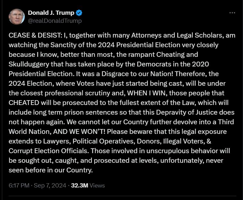Viewport: 243px width, 200px height.
Task: Click the verified blue checkmark badge
Action: tap(79, 13)
